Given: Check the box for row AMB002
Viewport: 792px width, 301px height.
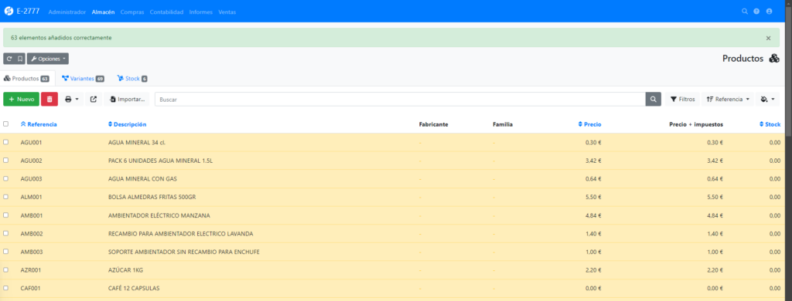Looking at the screenshot, I should click(x=5, y=233).
